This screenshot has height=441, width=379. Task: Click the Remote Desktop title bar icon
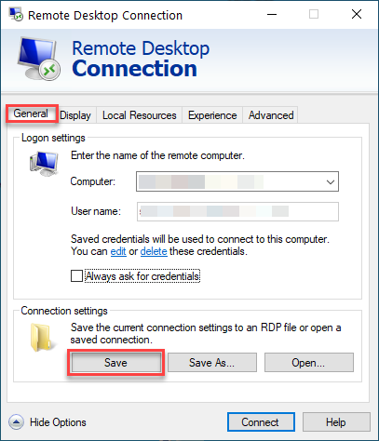pyautogui.click(x=16, y=14)
